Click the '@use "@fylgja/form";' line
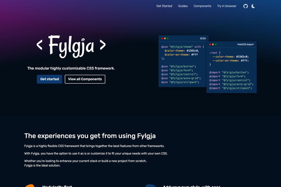281x187 pixels. 177,70
